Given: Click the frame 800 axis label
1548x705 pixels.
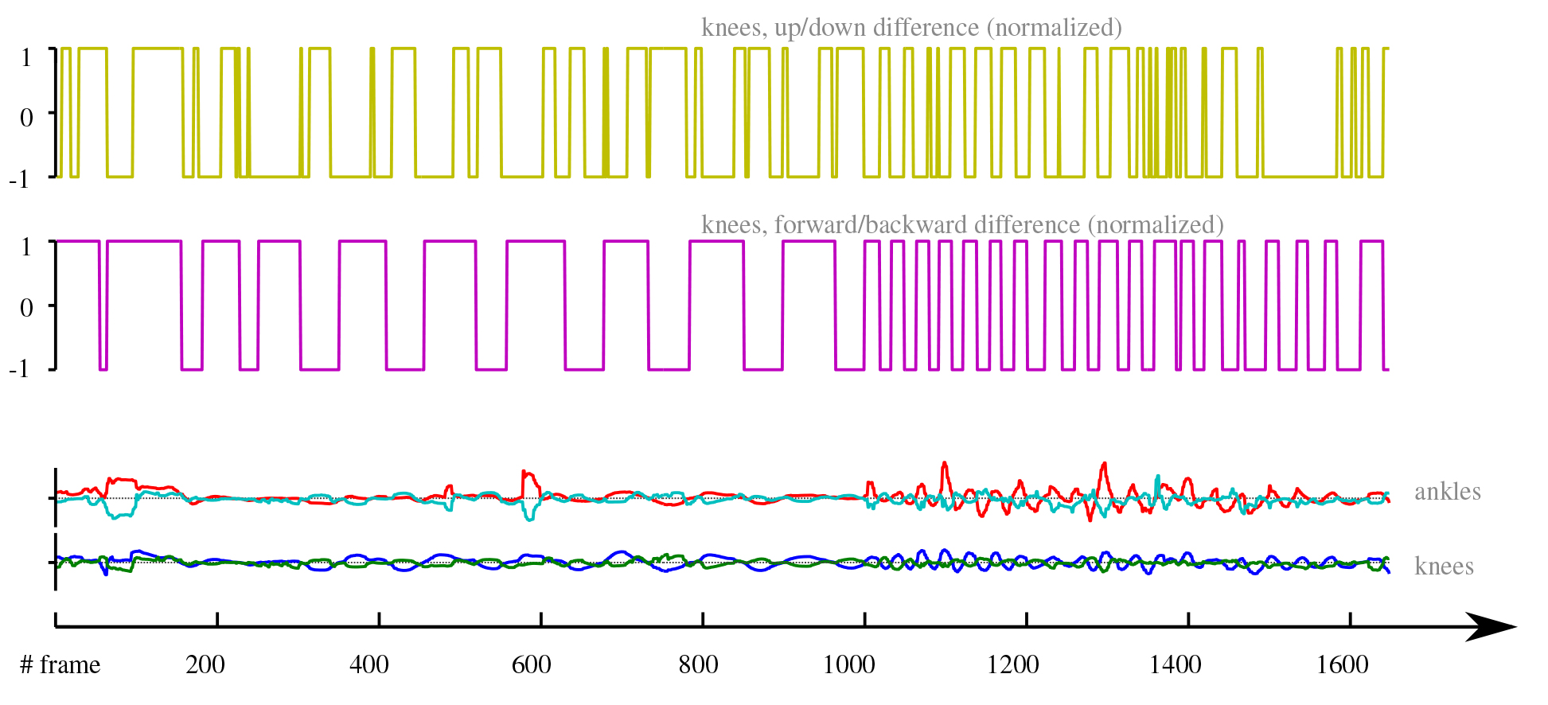Looking at the screenshot, I should (x=698, y=664).
